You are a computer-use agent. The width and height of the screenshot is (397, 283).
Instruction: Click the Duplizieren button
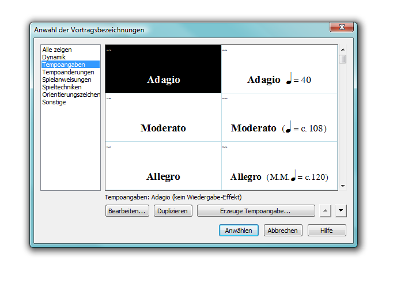(x=173, y=211)
